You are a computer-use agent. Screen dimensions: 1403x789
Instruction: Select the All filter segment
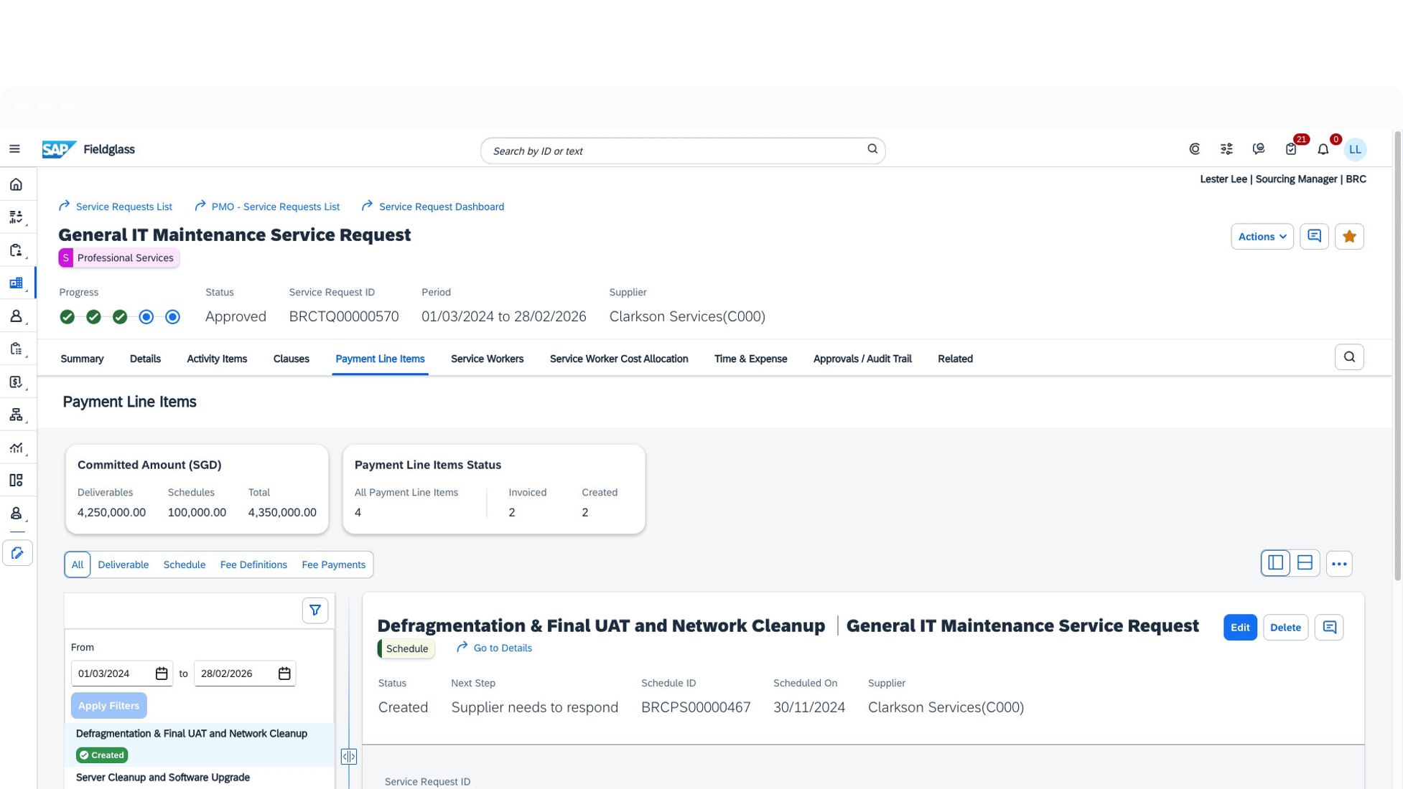coord(78,565)
